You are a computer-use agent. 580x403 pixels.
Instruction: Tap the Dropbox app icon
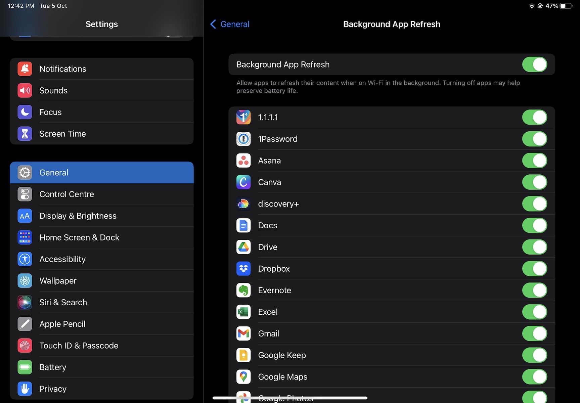pos(243,269)
